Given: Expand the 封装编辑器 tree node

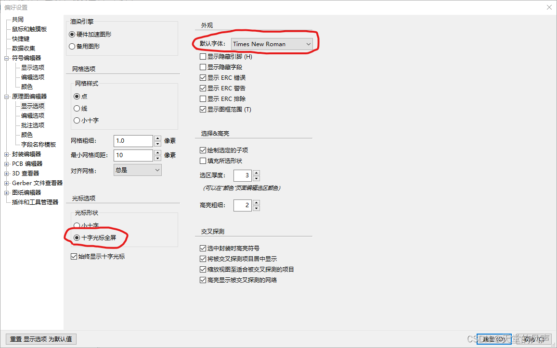Looking at the screenshot, I should (6, 154).
